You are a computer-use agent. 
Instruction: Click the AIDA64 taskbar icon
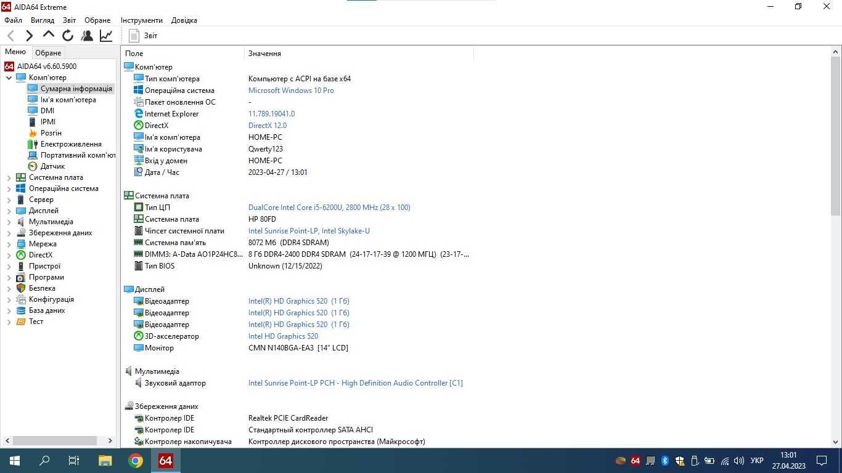(166, 461)
